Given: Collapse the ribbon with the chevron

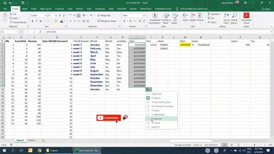Looking at the screenshot, I should 271,27.
